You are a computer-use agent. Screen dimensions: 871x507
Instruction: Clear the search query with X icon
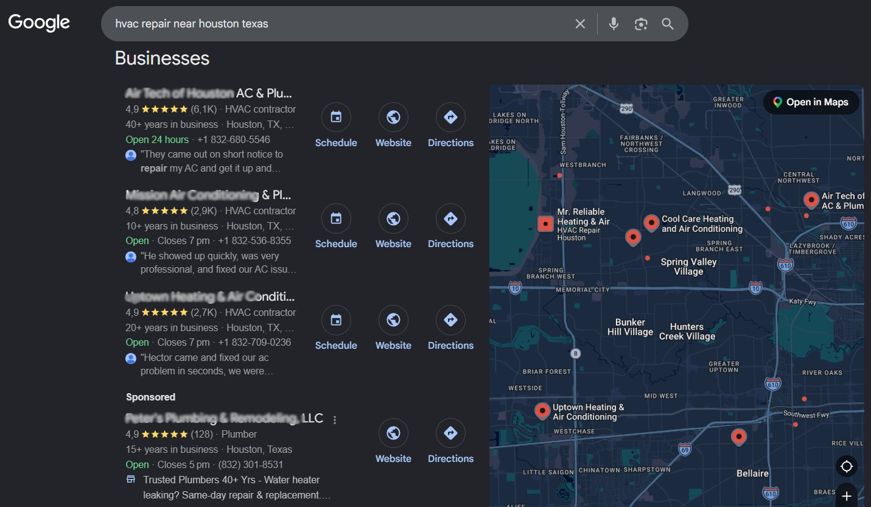580,24
